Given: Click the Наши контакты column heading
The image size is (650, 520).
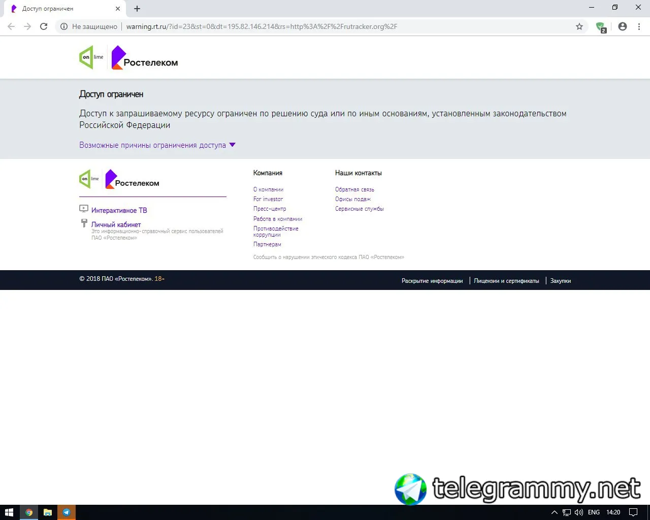Looking at the screenshot, I should [359, 173].
